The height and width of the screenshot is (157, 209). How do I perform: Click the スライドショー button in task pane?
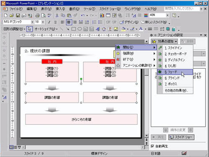[x=181, y=137]
